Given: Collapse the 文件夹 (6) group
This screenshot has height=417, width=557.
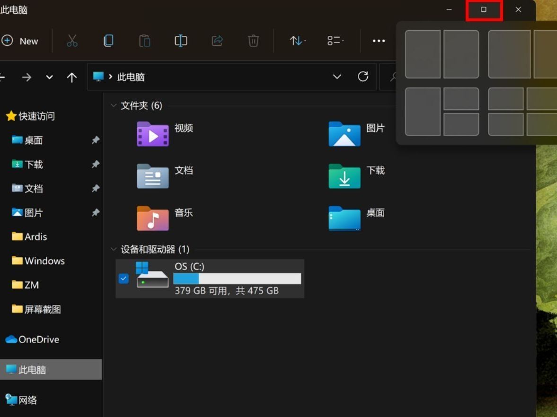Looking at the screenshot, I should (114, 105).
